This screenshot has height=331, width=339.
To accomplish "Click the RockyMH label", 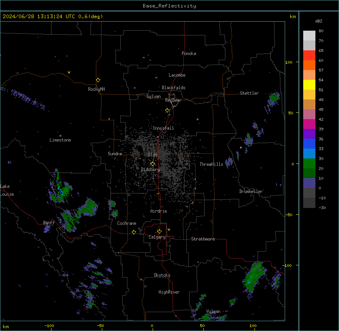I will pos(96,89).
